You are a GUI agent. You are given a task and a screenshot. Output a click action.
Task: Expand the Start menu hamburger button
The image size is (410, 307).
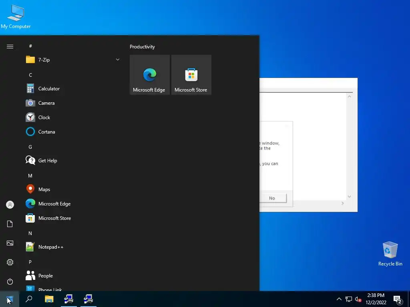(10, 46)
